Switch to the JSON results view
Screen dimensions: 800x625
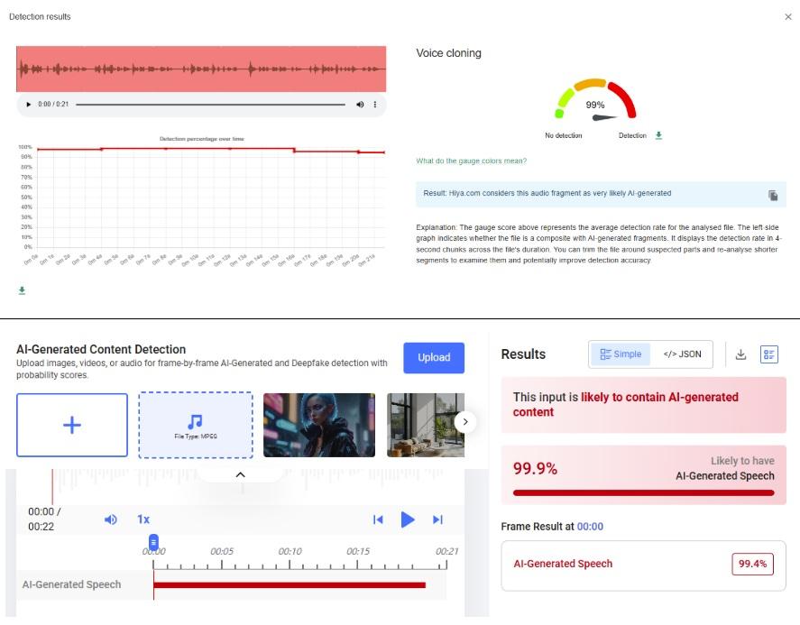pyautogui.click(x=682, y=354)
